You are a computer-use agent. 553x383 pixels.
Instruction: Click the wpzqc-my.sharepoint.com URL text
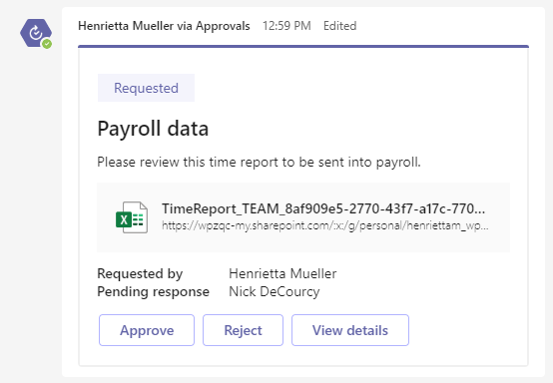point(325,225)
